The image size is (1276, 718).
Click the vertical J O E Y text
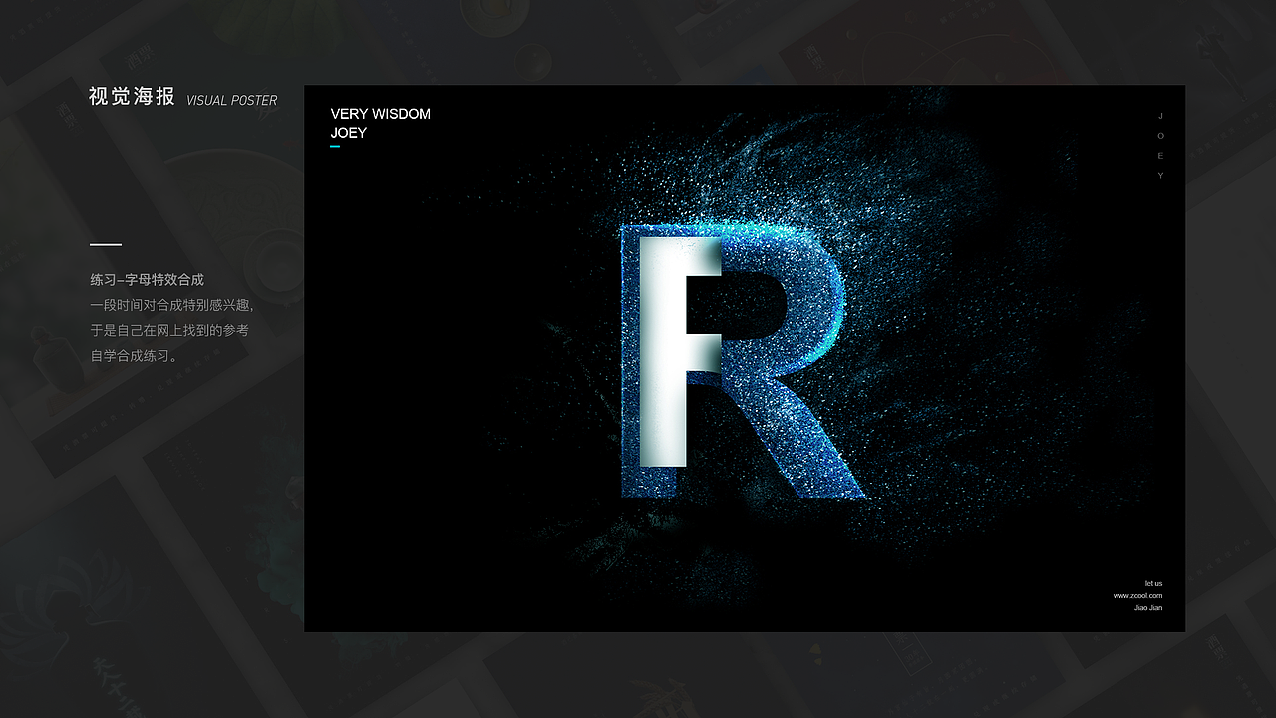tap(1160, 146)
